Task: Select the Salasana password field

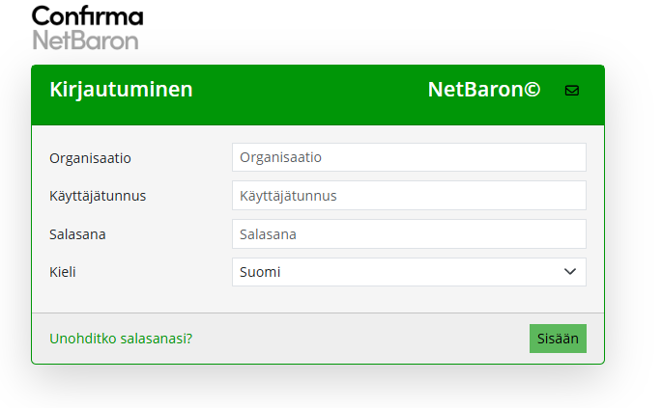Action: pyautogui.click(x=409, y=234)
